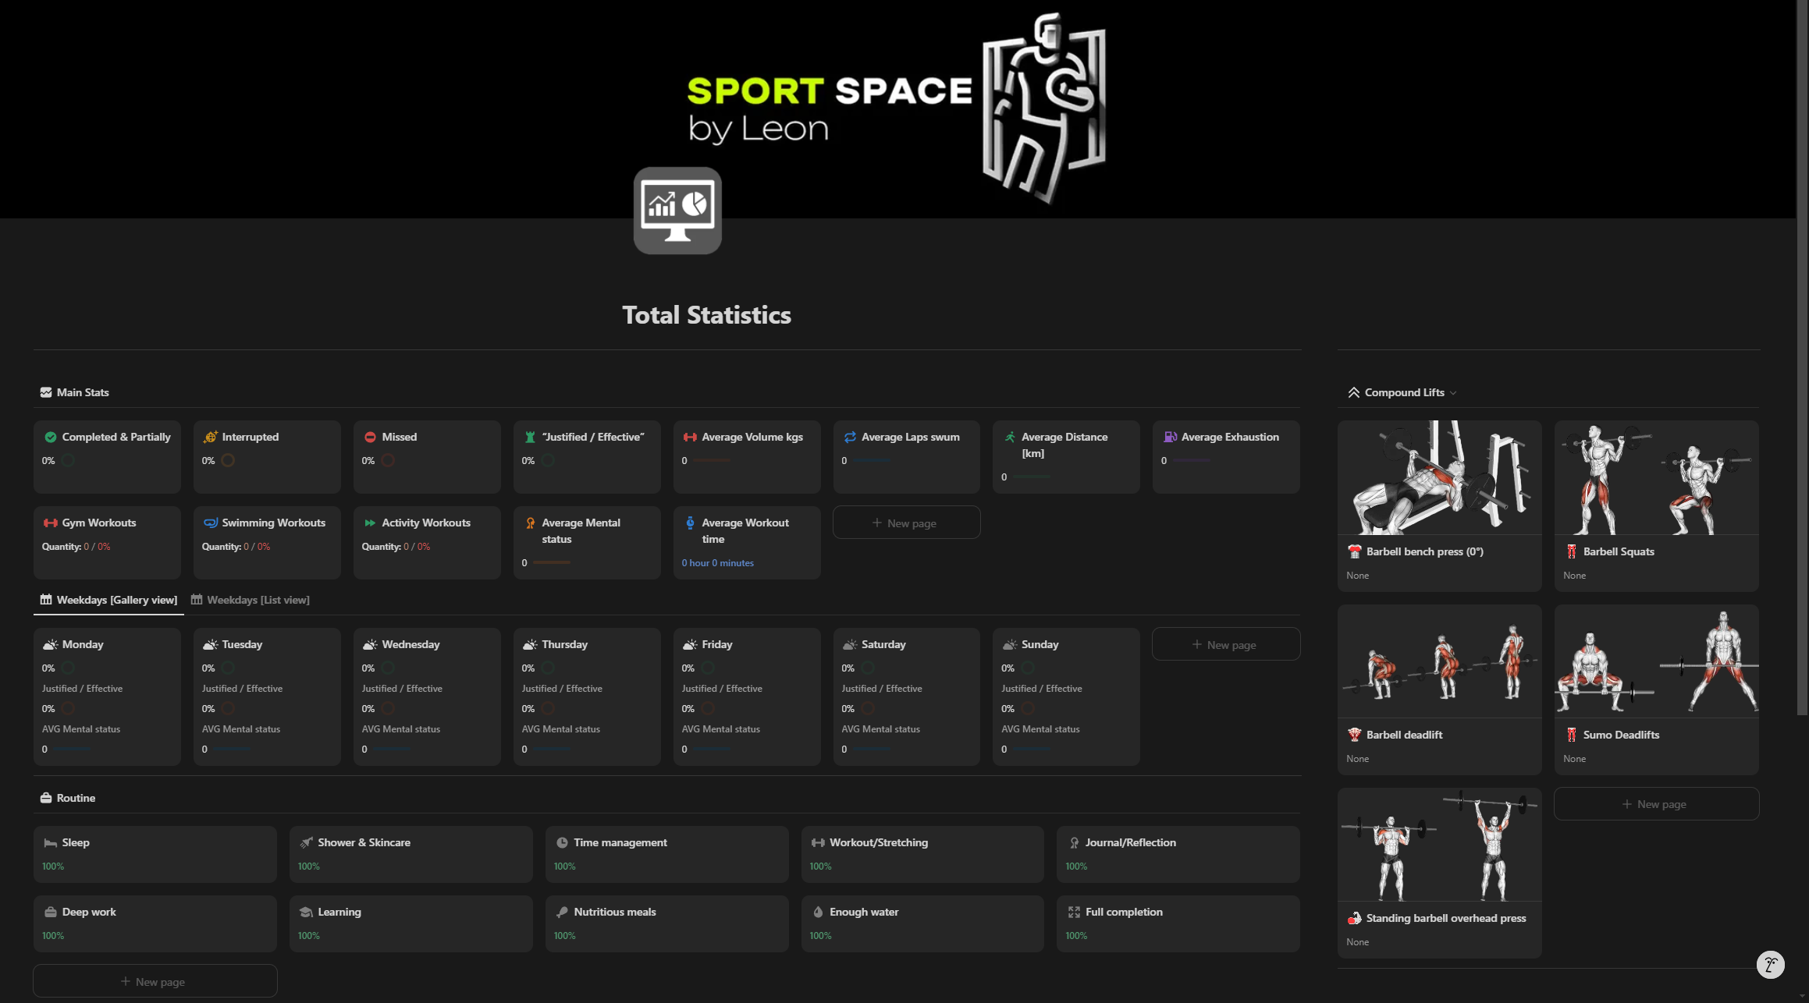Open the help button at bottom right
The width and height of the screenshot is (1809, 1003).
click(x=1770, y=964)
